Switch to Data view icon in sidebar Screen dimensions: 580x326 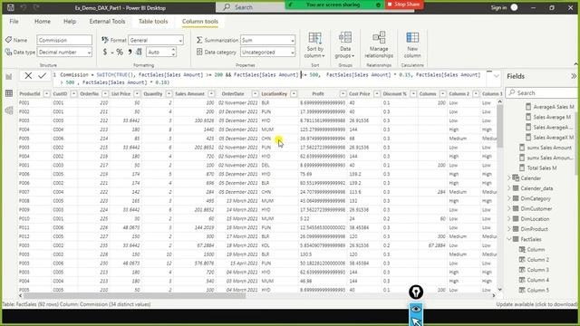tap(9, 93)
